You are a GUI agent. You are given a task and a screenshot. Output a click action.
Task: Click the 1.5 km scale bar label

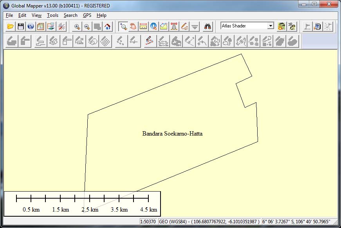60,210
